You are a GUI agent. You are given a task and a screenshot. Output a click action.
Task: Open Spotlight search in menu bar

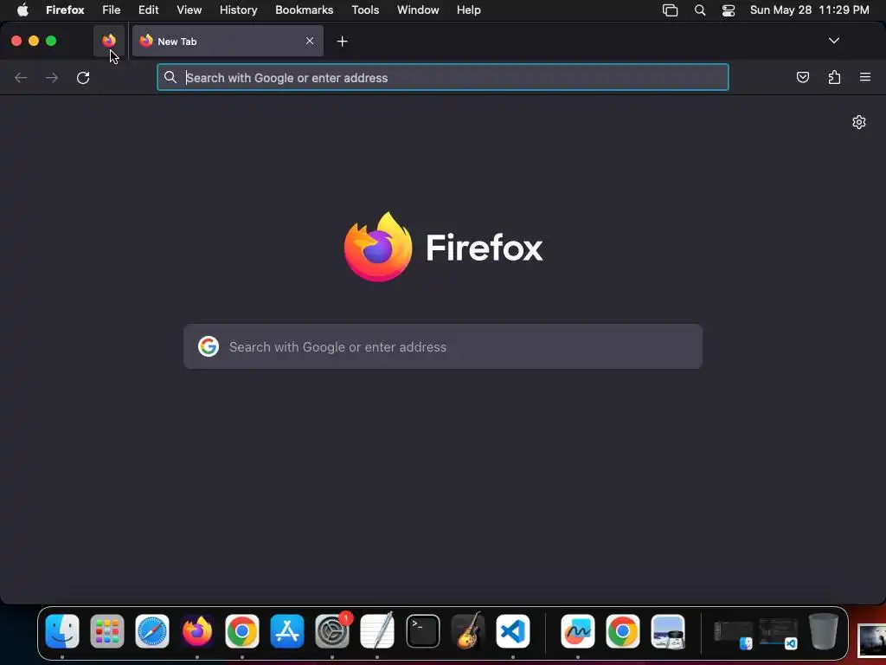click(699, 10)
